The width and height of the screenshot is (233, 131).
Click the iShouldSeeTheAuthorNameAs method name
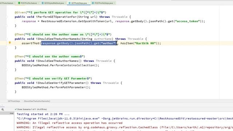(x=58, y=39)
